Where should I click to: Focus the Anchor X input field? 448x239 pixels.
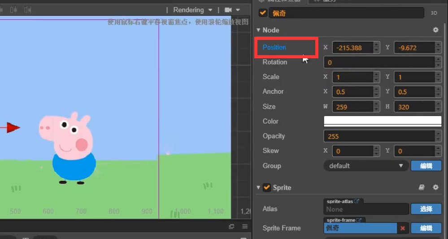(x=352, y=92)
